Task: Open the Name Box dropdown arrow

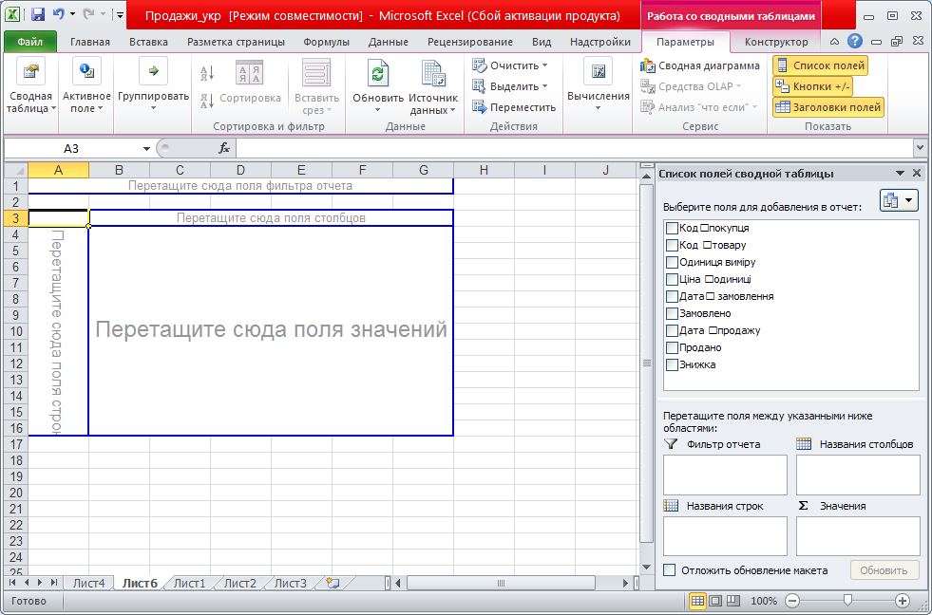Action: coord(146,148)
